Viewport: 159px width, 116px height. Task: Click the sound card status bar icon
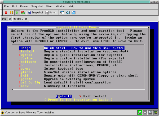156,113
